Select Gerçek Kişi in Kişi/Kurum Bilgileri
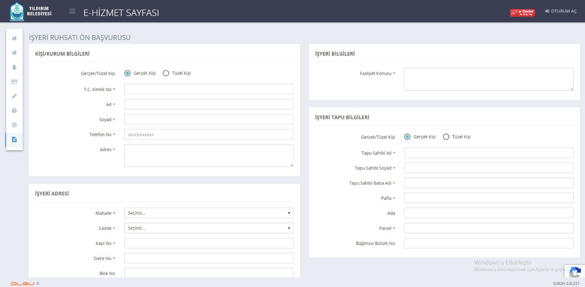 128,73
